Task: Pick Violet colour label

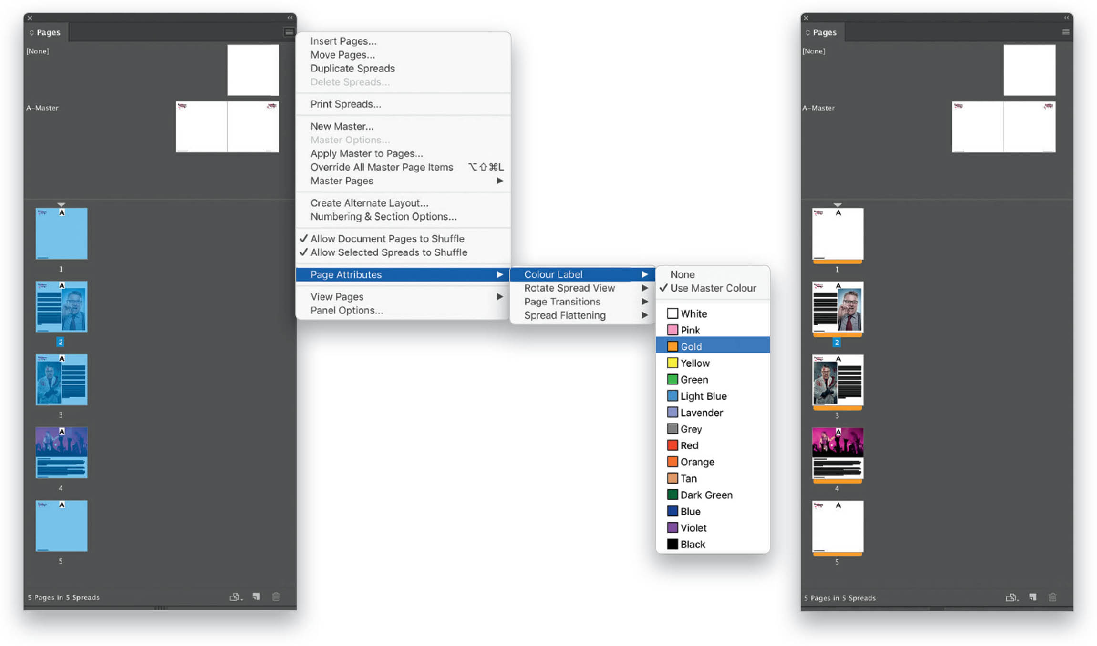Action: (713, 528)
